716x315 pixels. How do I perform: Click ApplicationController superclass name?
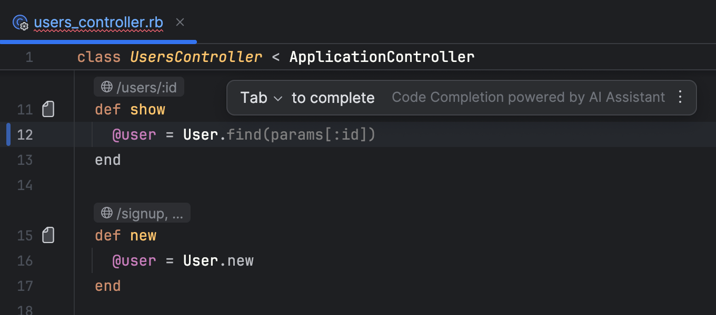coord(382,57)
